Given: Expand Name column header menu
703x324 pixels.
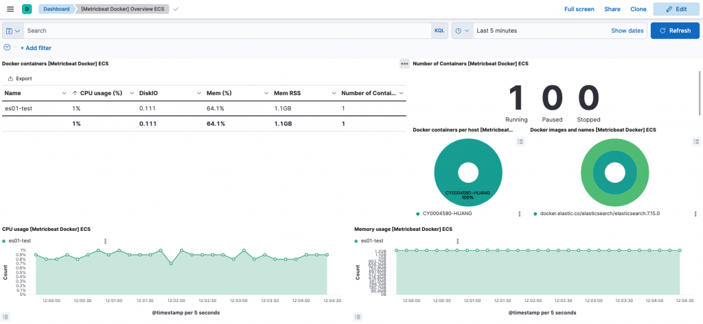Looking at the screenshot, I should point(64,93).
